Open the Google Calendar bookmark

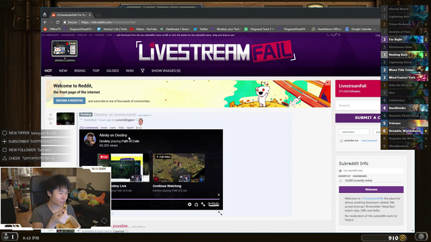pos(361,29)
